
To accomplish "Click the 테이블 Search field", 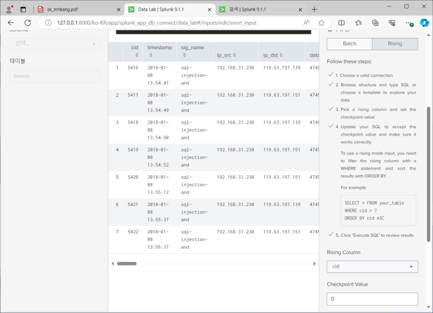I will pyautogui.click(x=55, y=76).
